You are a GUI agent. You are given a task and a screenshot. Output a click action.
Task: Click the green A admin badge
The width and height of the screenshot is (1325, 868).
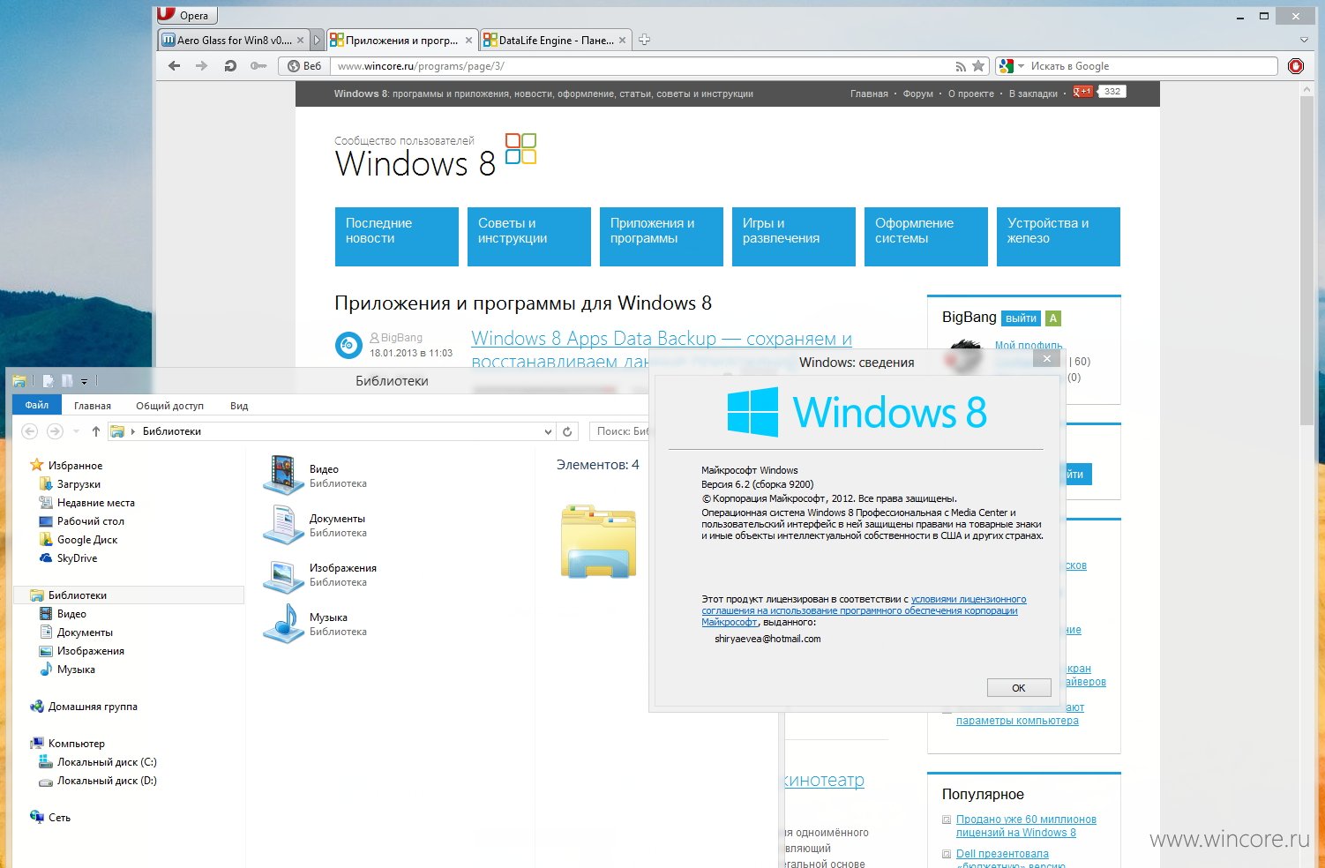click(x=1053, y=318)
